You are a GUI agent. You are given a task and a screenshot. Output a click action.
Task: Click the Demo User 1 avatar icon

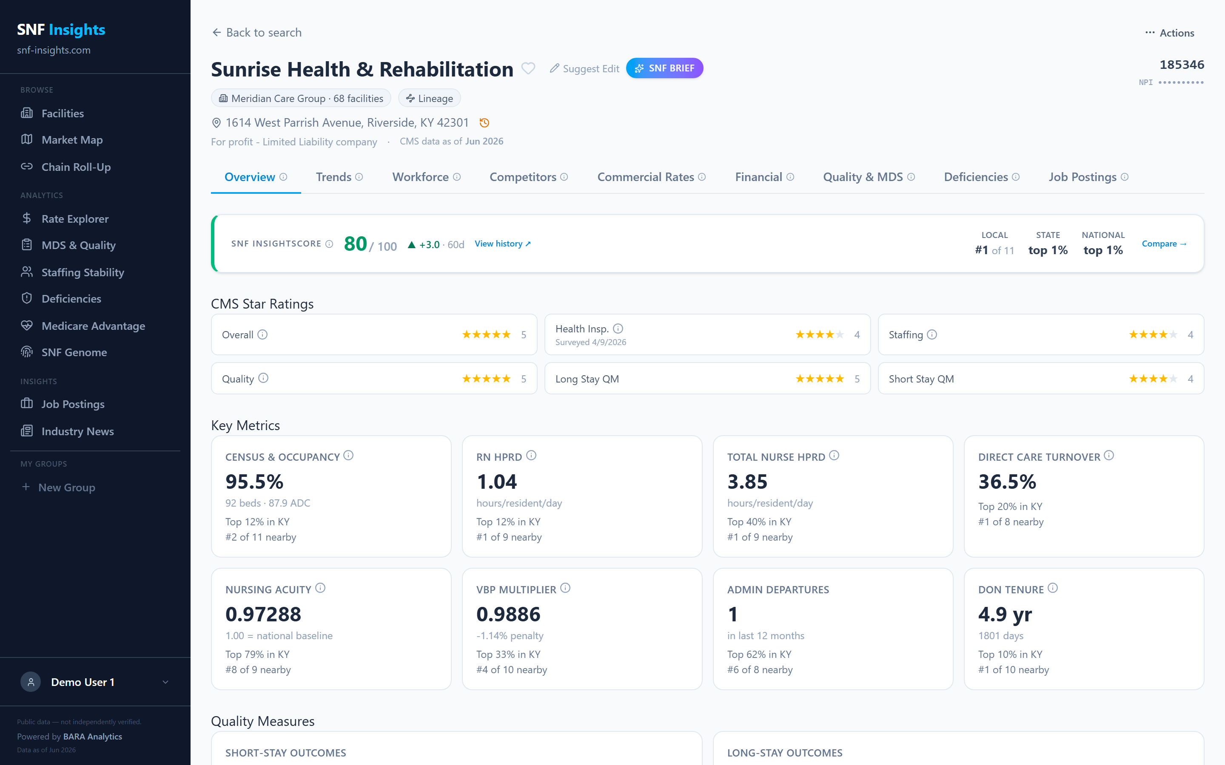[x=31, y=682]
